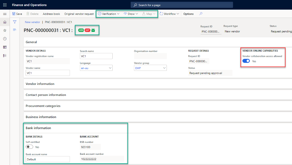Click the Request pending approval status field

coord(210,73)
